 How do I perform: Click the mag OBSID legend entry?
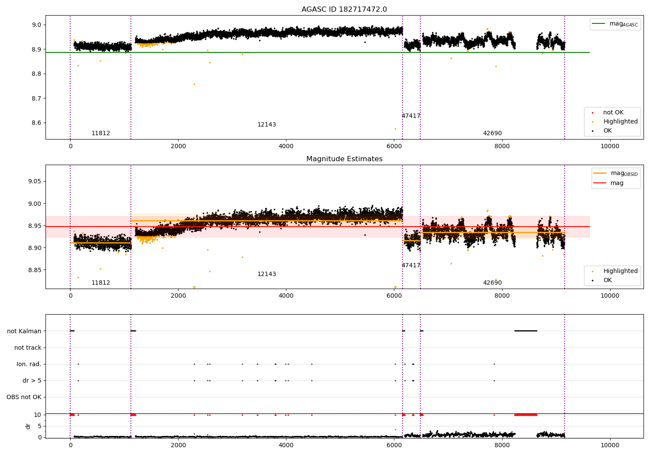click(616, 173)
